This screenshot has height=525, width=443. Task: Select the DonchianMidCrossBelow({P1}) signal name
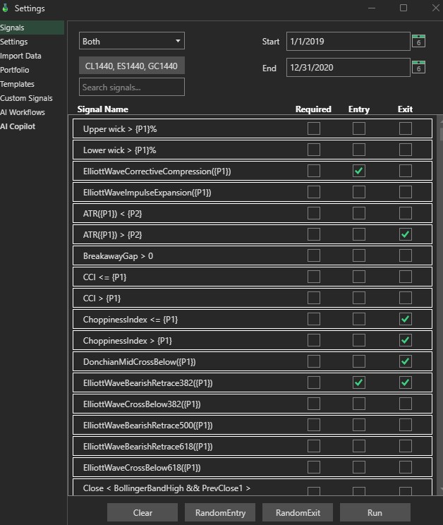point(139,362)
